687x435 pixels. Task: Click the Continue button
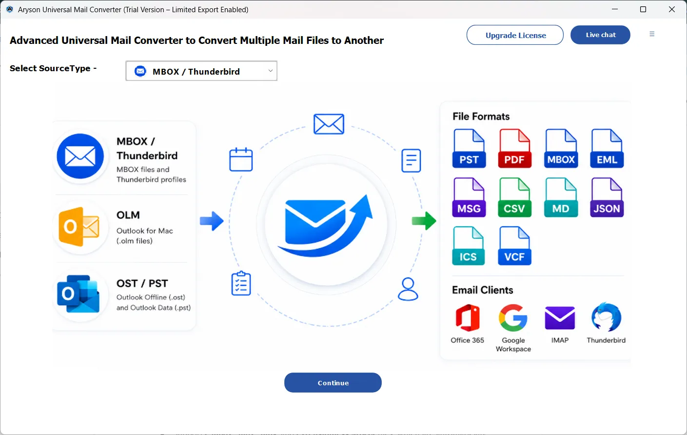[333, 383]
